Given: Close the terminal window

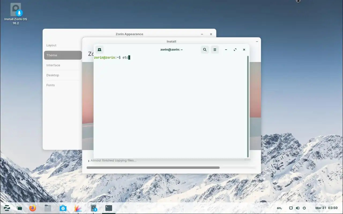Looking at the screenshot, I should click(x=244, y=50).
